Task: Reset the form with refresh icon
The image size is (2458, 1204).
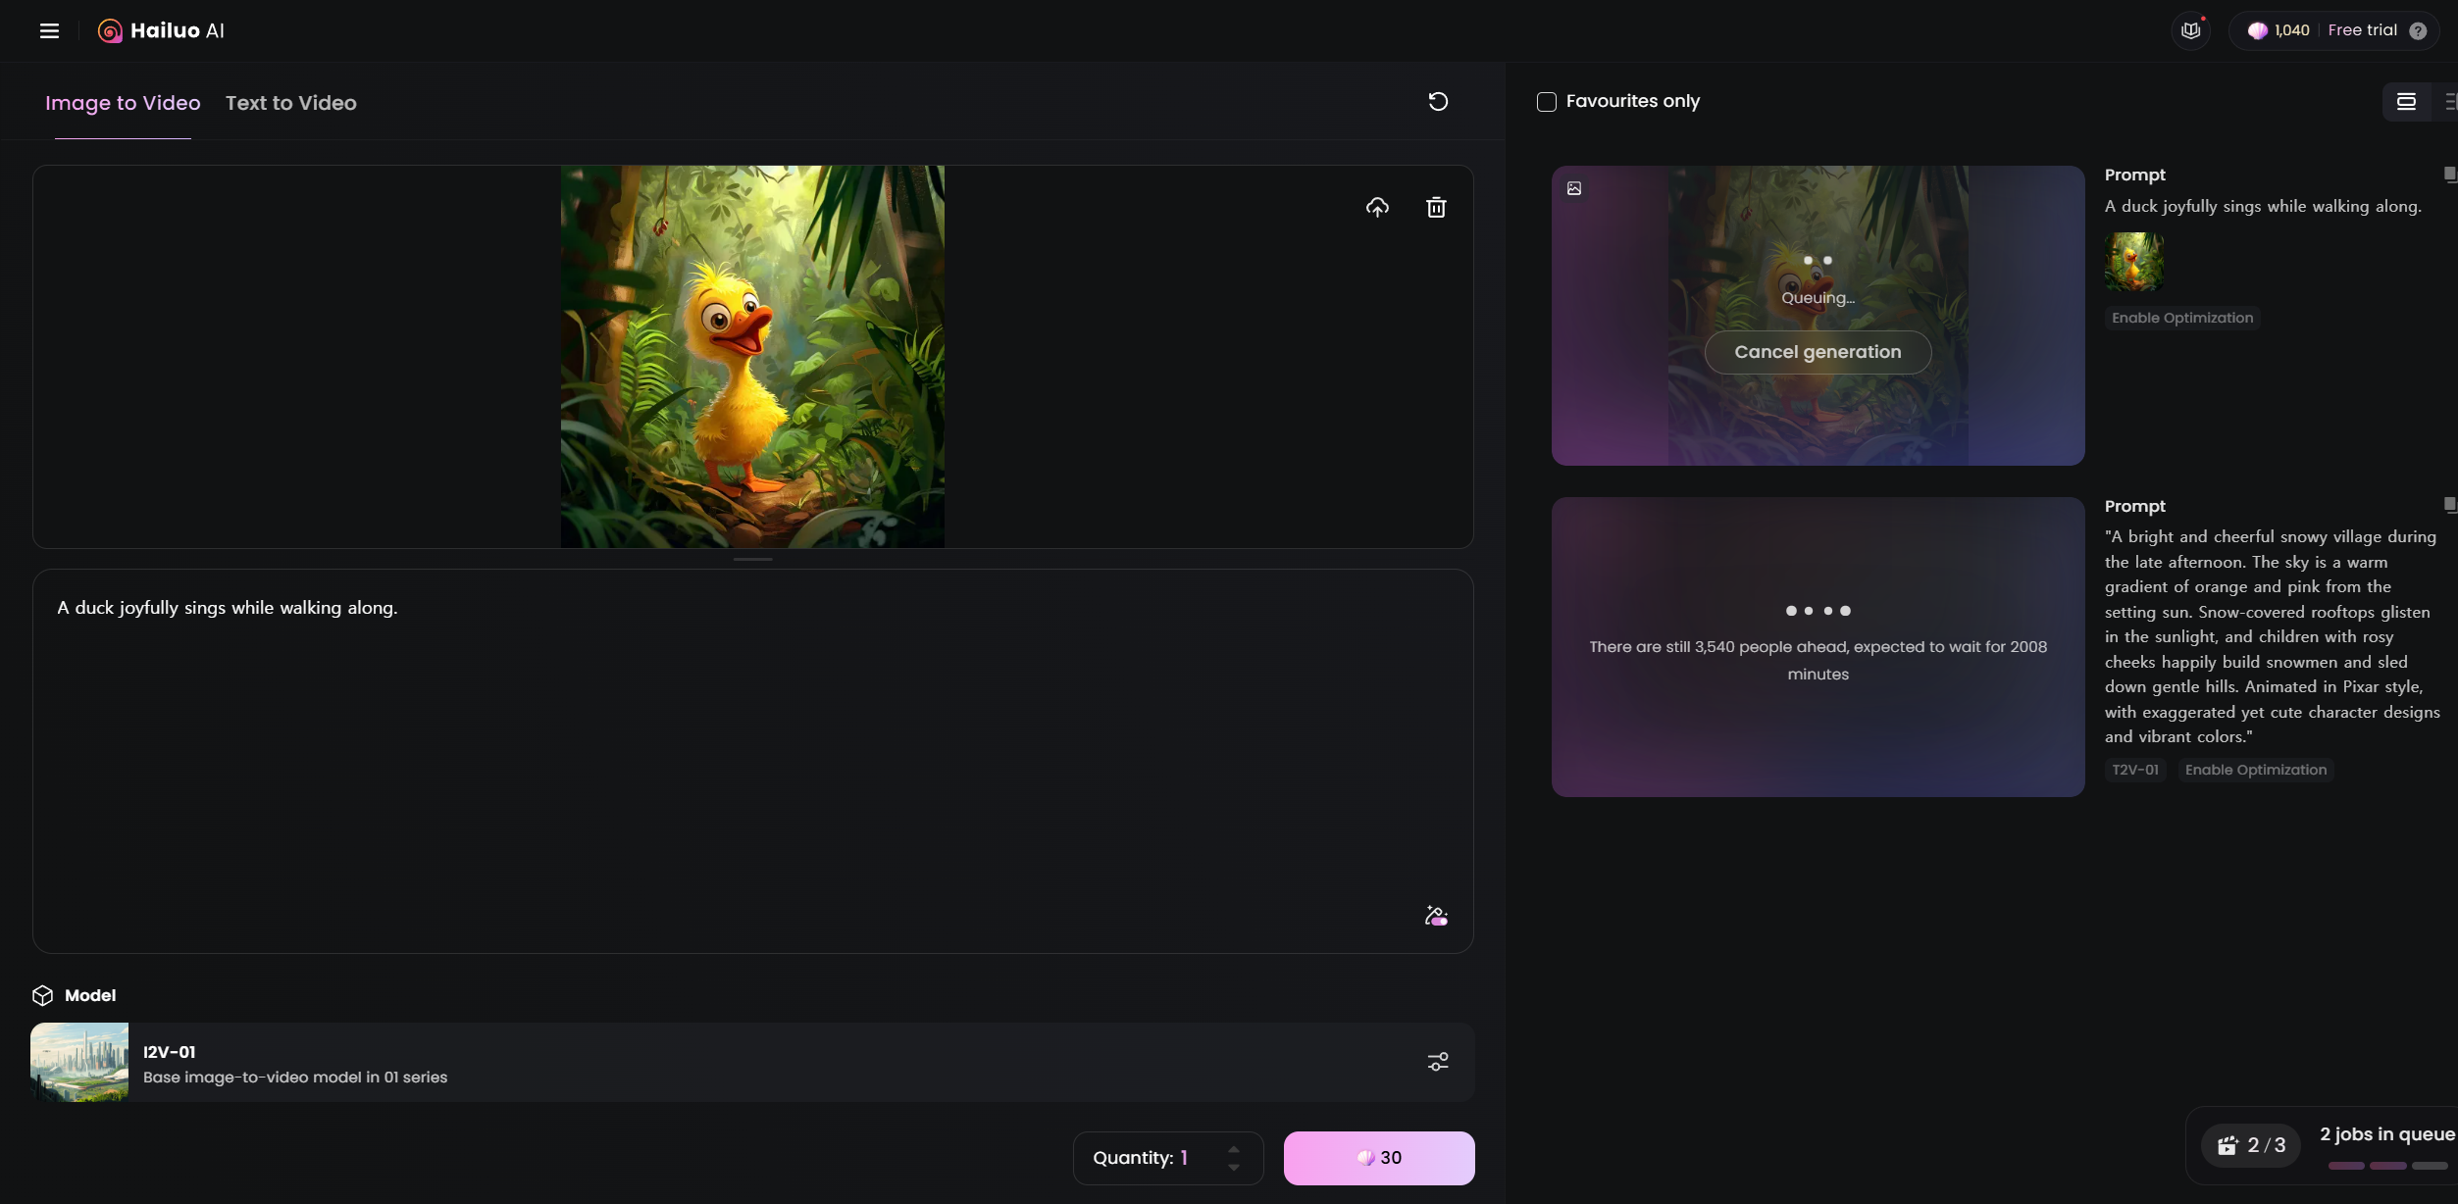Action: coord(1438,102)
